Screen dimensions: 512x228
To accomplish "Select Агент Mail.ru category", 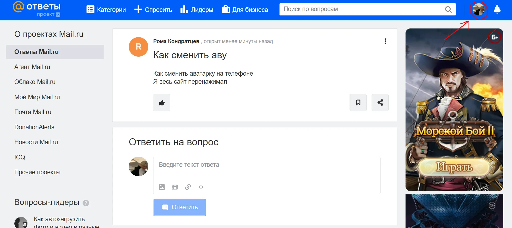I will (x=32, y=67).
